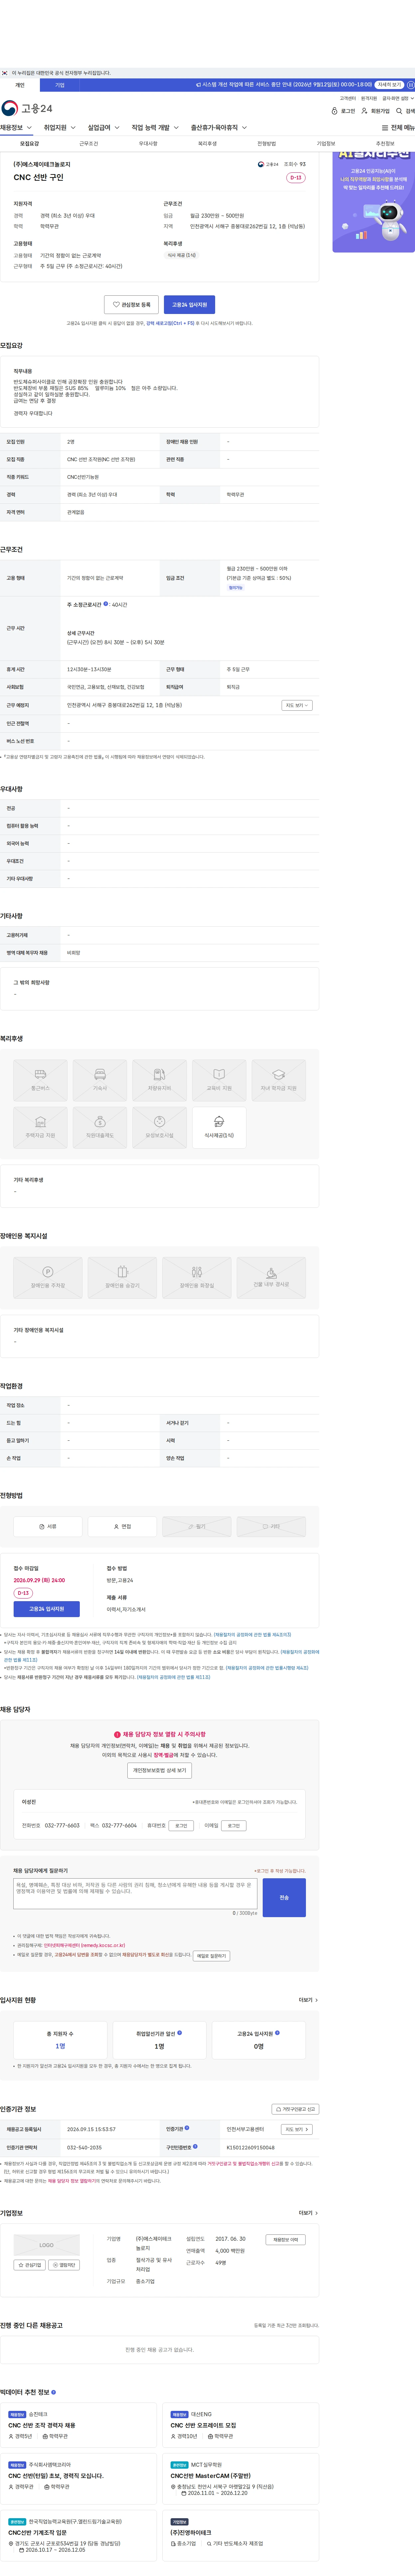The width and height of the screenshot is (415, 2576).
Task: Jump to the 근무조건 section tab
Action: pyautogui.click(x=89, y=144)
